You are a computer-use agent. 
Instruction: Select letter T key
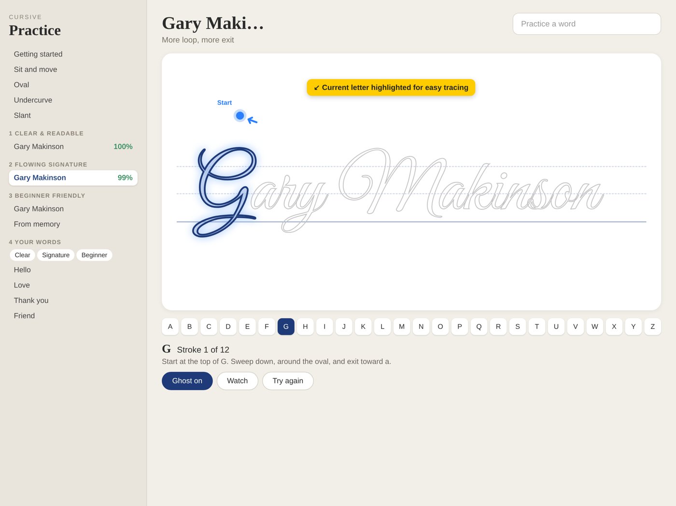tap(537, 327)
